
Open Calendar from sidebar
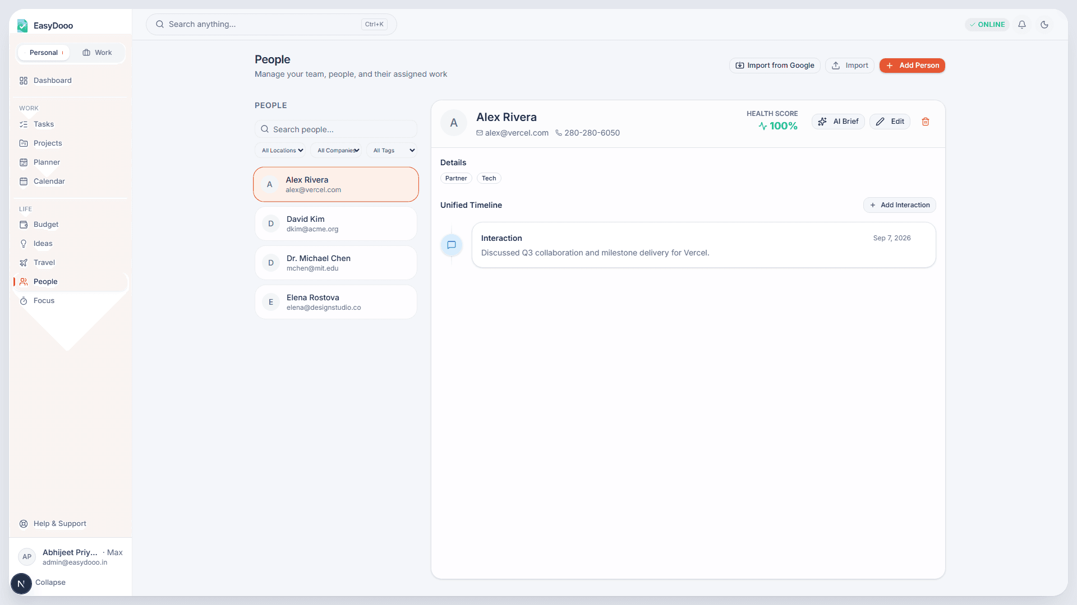[x=71, y=182]
